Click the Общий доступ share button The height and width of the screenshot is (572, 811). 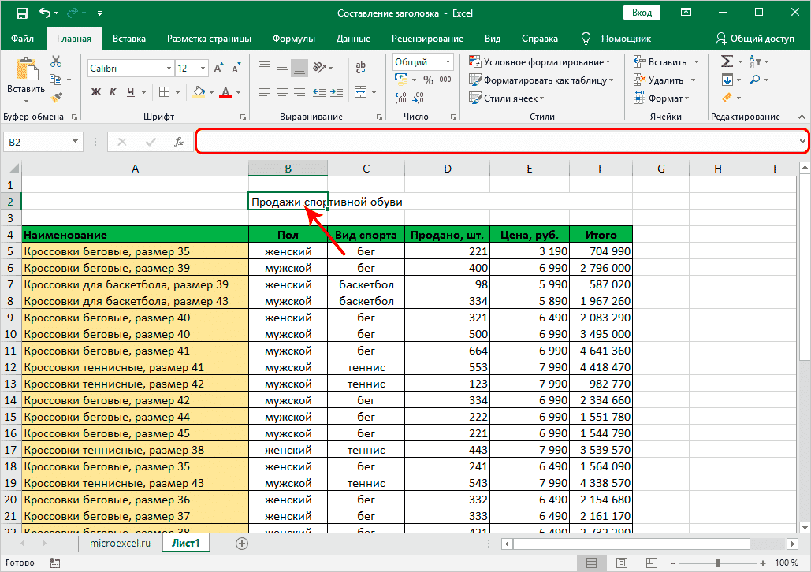tap(755, 39)
